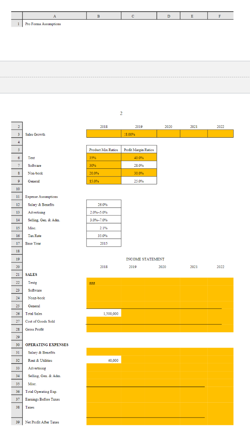Click the 'Rent & Utilities' label cell
This screenshot has height=434, width=250.
pos(40,360)
